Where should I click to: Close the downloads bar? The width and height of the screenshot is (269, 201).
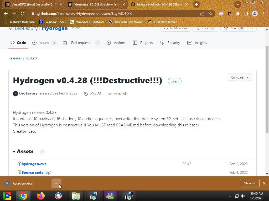[x=264, y=183]
